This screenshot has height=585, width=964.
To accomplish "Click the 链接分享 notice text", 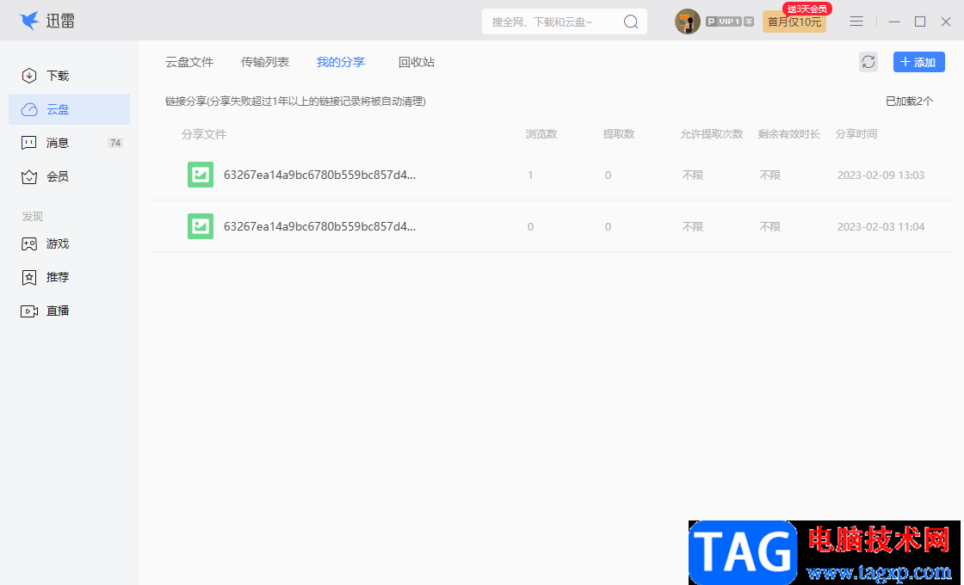I will pos(295,102).
